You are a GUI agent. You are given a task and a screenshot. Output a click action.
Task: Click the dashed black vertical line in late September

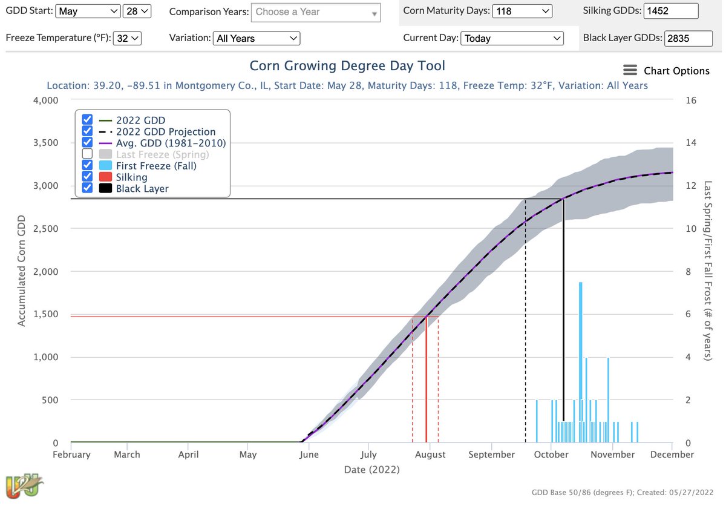coord(525,321)
